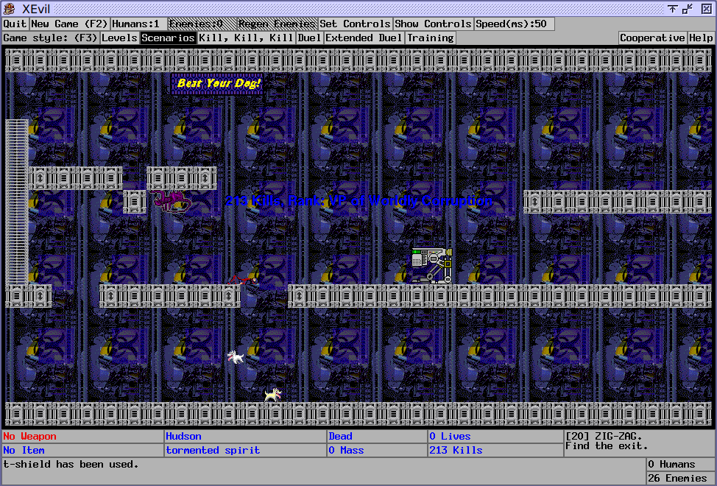Click the '213 Kills, Rank' message text
The width and height of the screenshot is (717, 486).
(359, 201)
